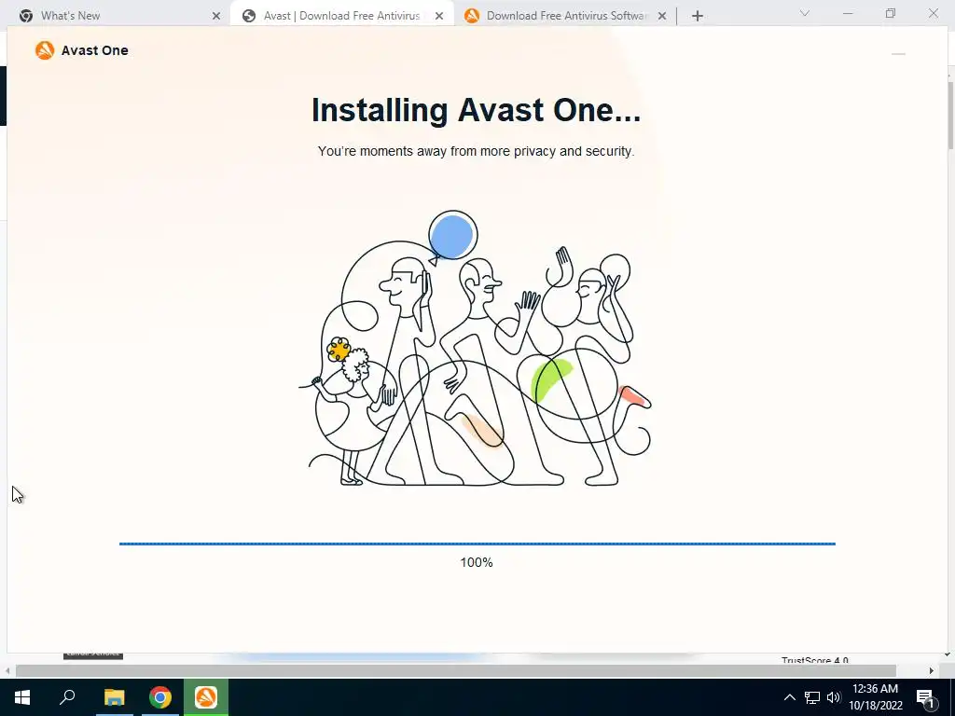Screen dimensions: 955x716
Task: Click the privacy and security subtitle text
Action: coord(476,151)
